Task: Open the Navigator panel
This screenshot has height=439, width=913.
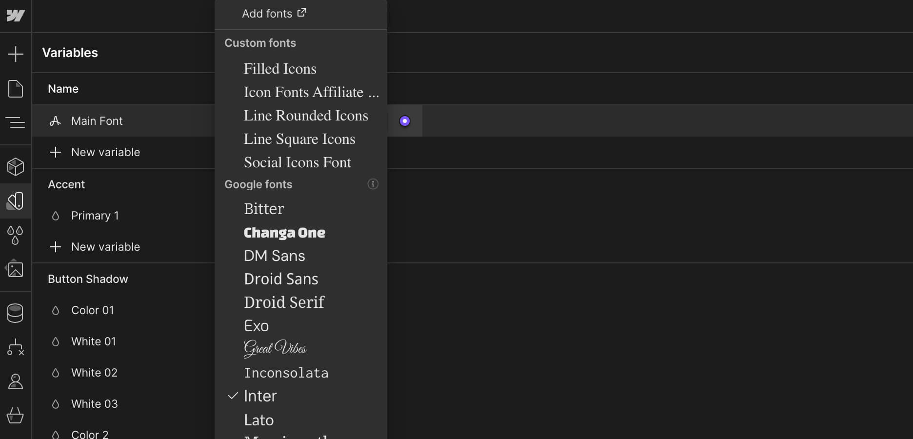Action: point(16,122)
